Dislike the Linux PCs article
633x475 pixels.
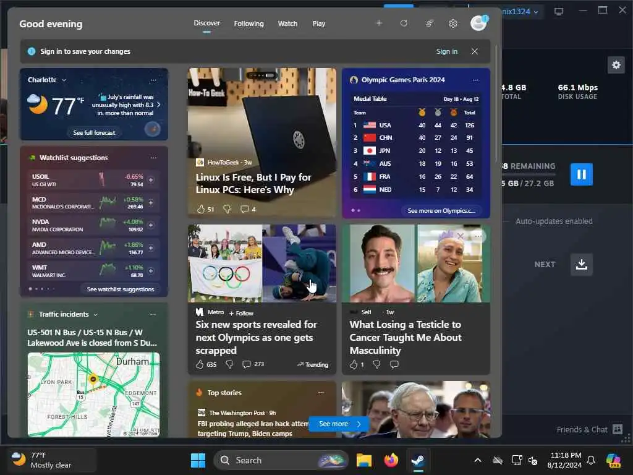227,209
